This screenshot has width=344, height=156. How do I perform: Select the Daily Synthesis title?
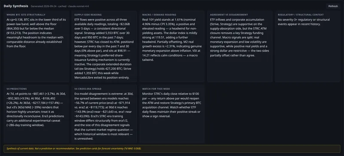pyautogui.click(x=16, y=6)
